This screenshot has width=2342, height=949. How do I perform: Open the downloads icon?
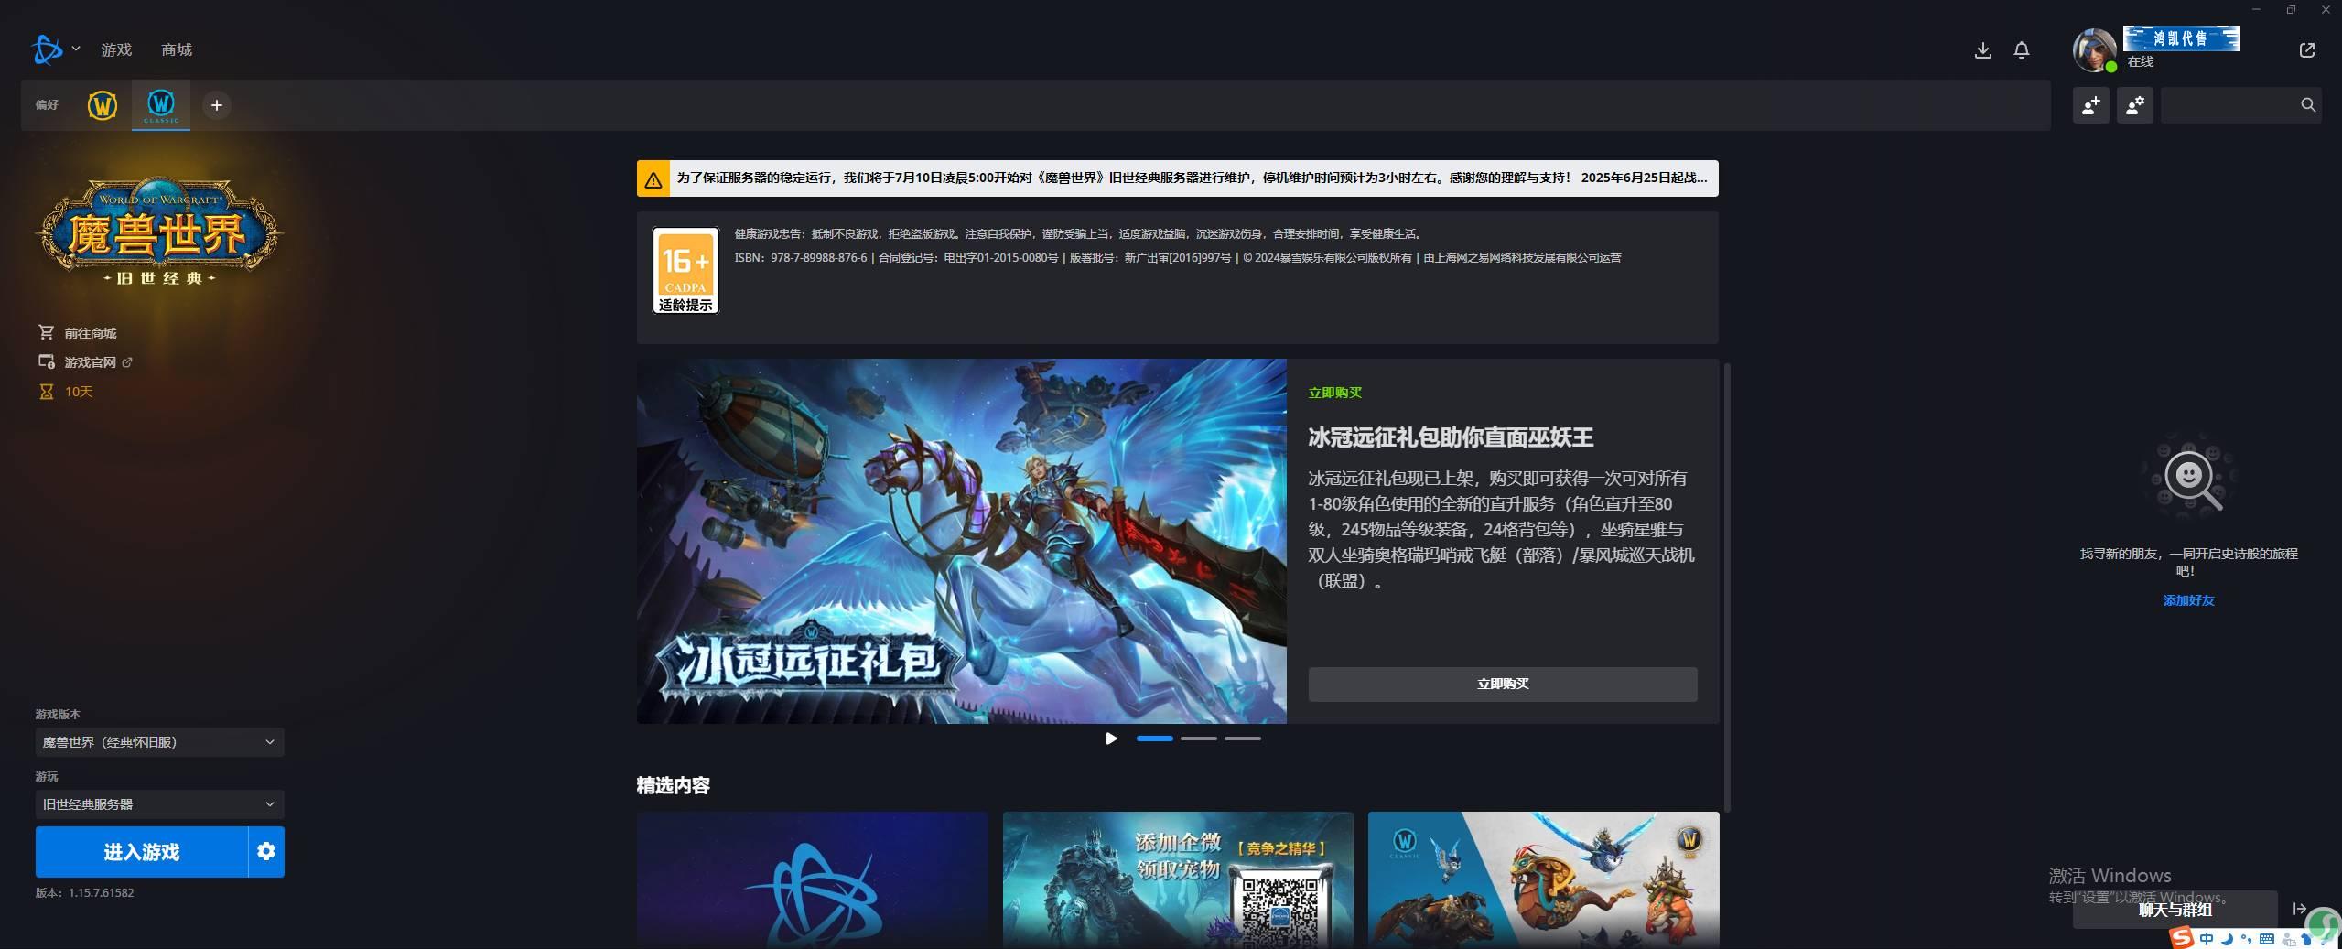pos(1982,50)
